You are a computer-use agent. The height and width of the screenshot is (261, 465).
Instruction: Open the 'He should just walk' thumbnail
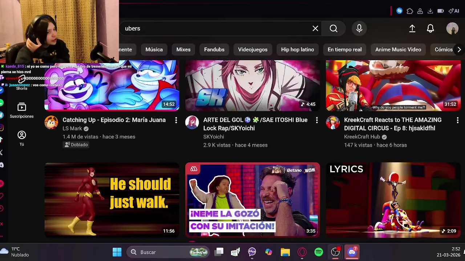(112, 200)
